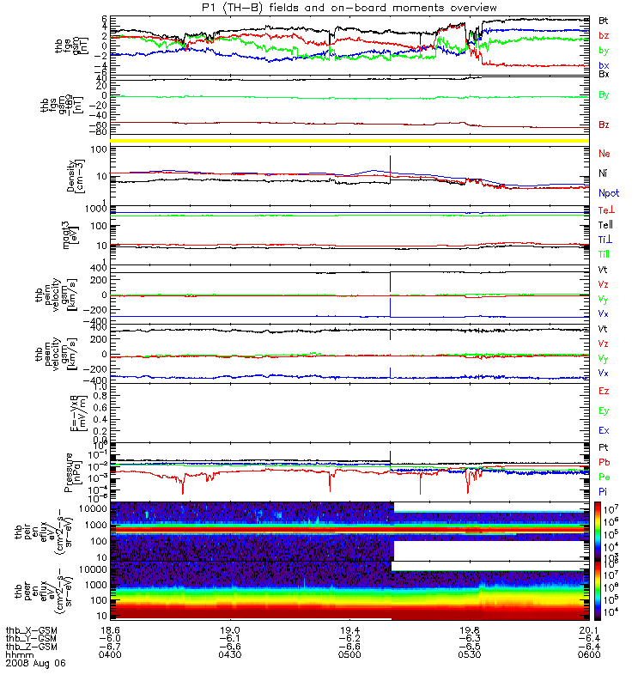Viewport: 644px width, 687px height.
Task: Click red 'Vz' legend of the peim velocity panel
Action: click(x=604, y=285)
